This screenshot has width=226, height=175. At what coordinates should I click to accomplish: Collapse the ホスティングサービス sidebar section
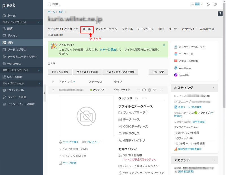tap(39, 22)
